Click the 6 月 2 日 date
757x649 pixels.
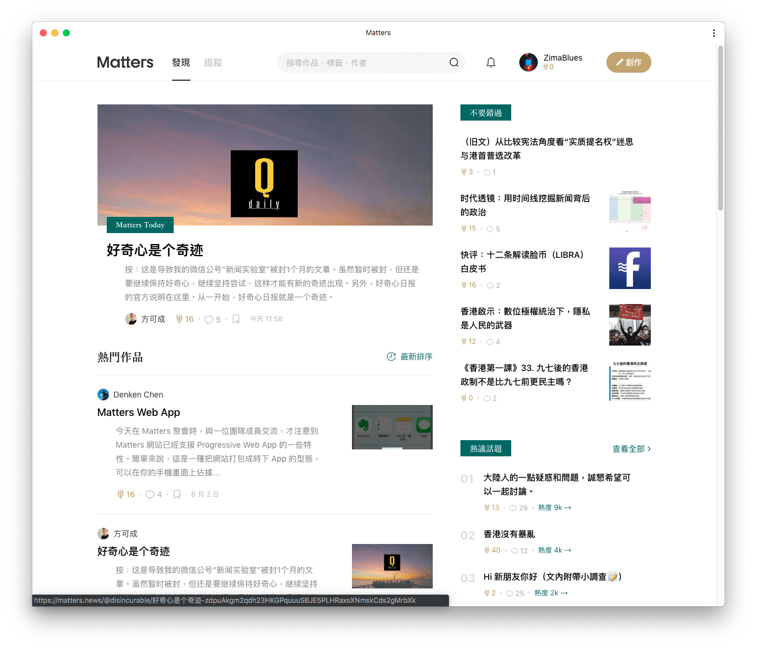point(205,494)
